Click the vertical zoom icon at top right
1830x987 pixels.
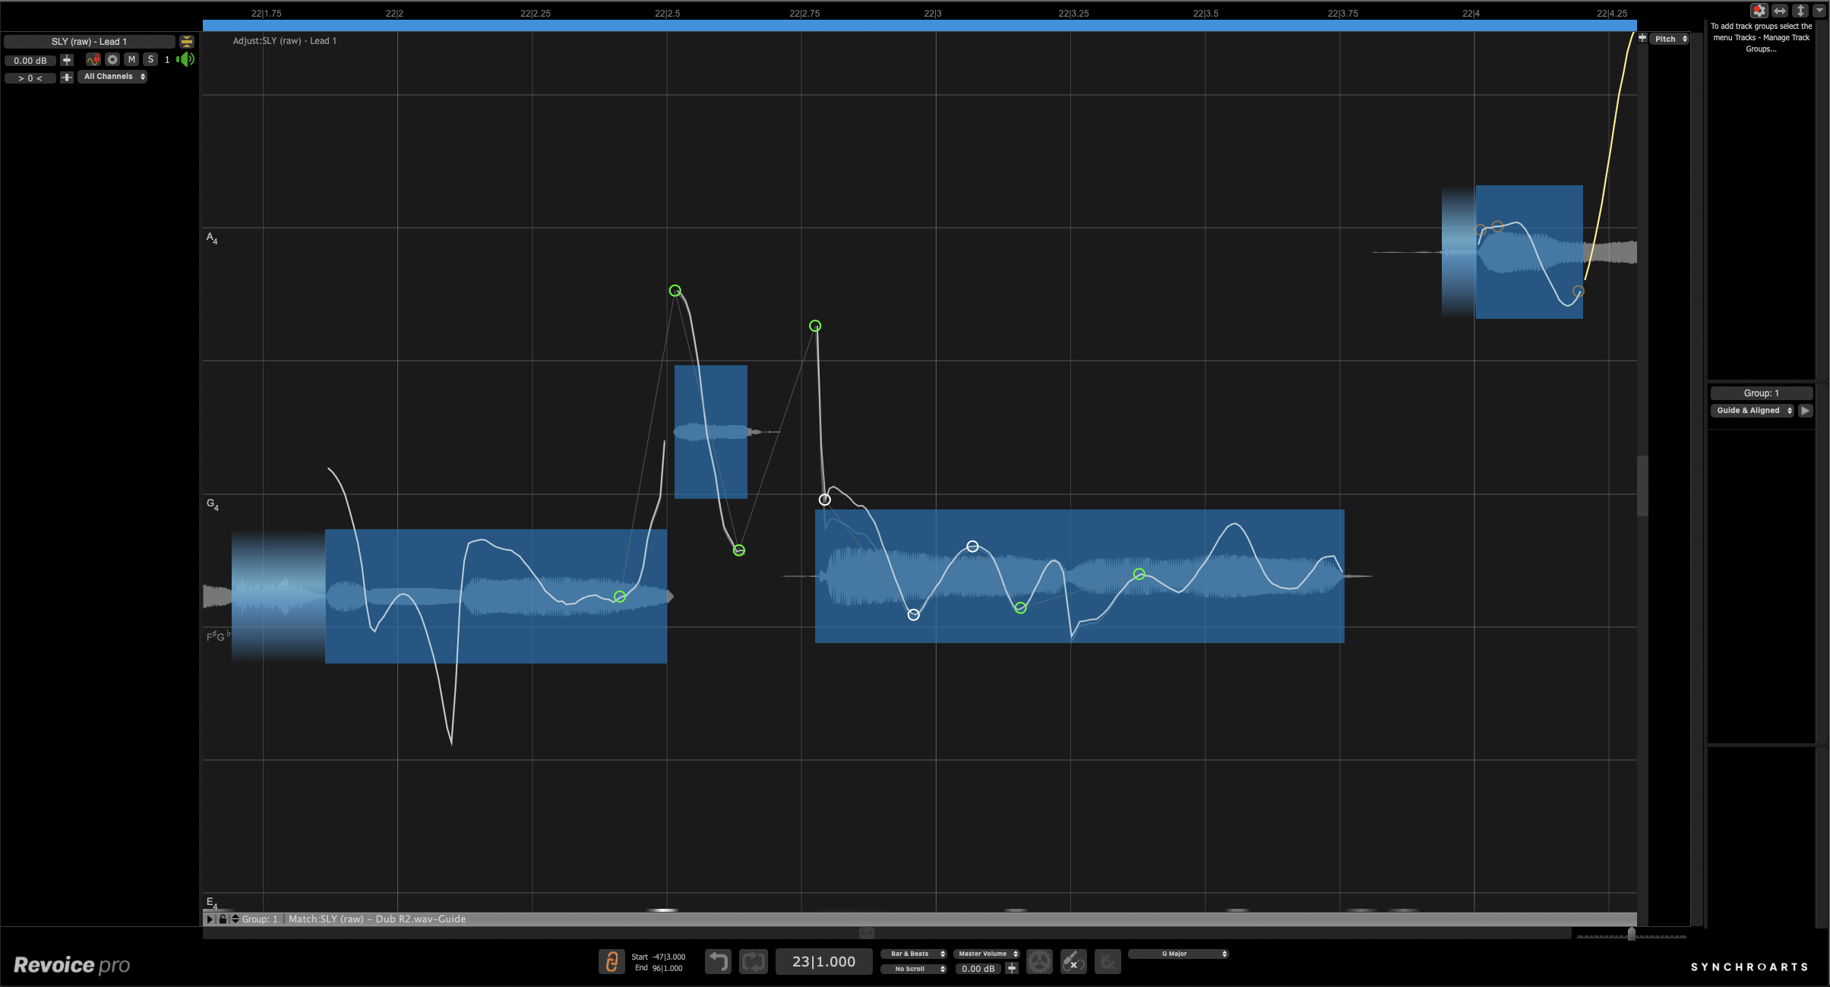pyautogui.click(x=1801, y=11)
